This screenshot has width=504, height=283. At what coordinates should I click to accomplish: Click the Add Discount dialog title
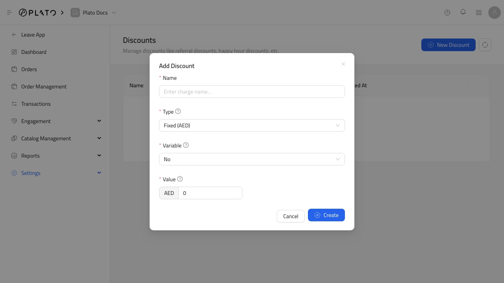pos(177,66)
